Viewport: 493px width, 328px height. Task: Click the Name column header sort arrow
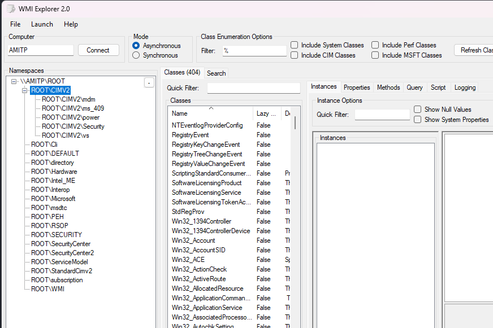click(x=211, y=107)
